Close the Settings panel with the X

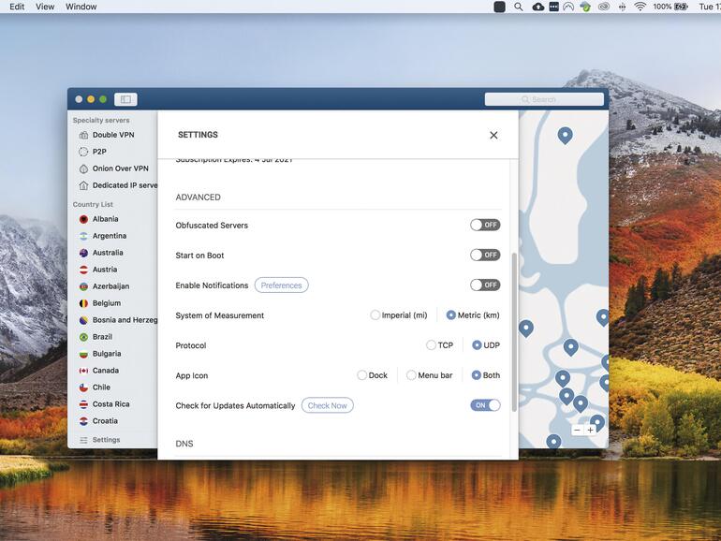click(493, 135)
